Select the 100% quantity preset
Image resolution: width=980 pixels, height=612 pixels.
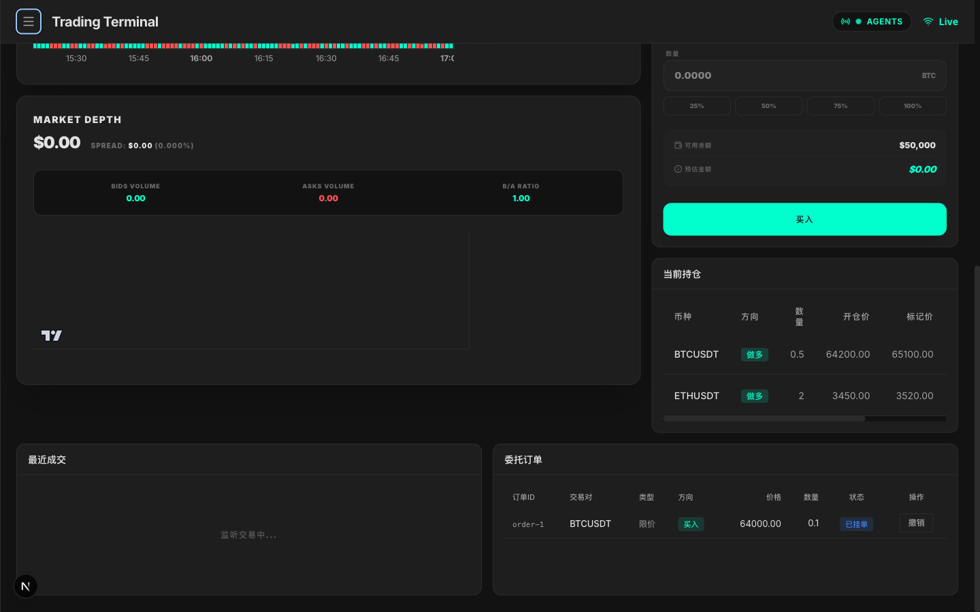pos(912,106)
